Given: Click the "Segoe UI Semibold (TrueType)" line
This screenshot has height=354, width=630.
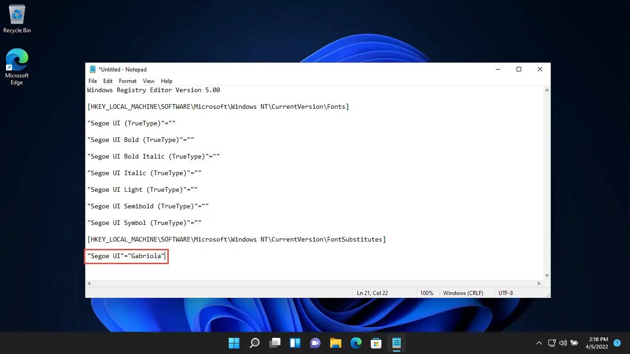Looking at the screenshot, I should [x=148, y=206].
